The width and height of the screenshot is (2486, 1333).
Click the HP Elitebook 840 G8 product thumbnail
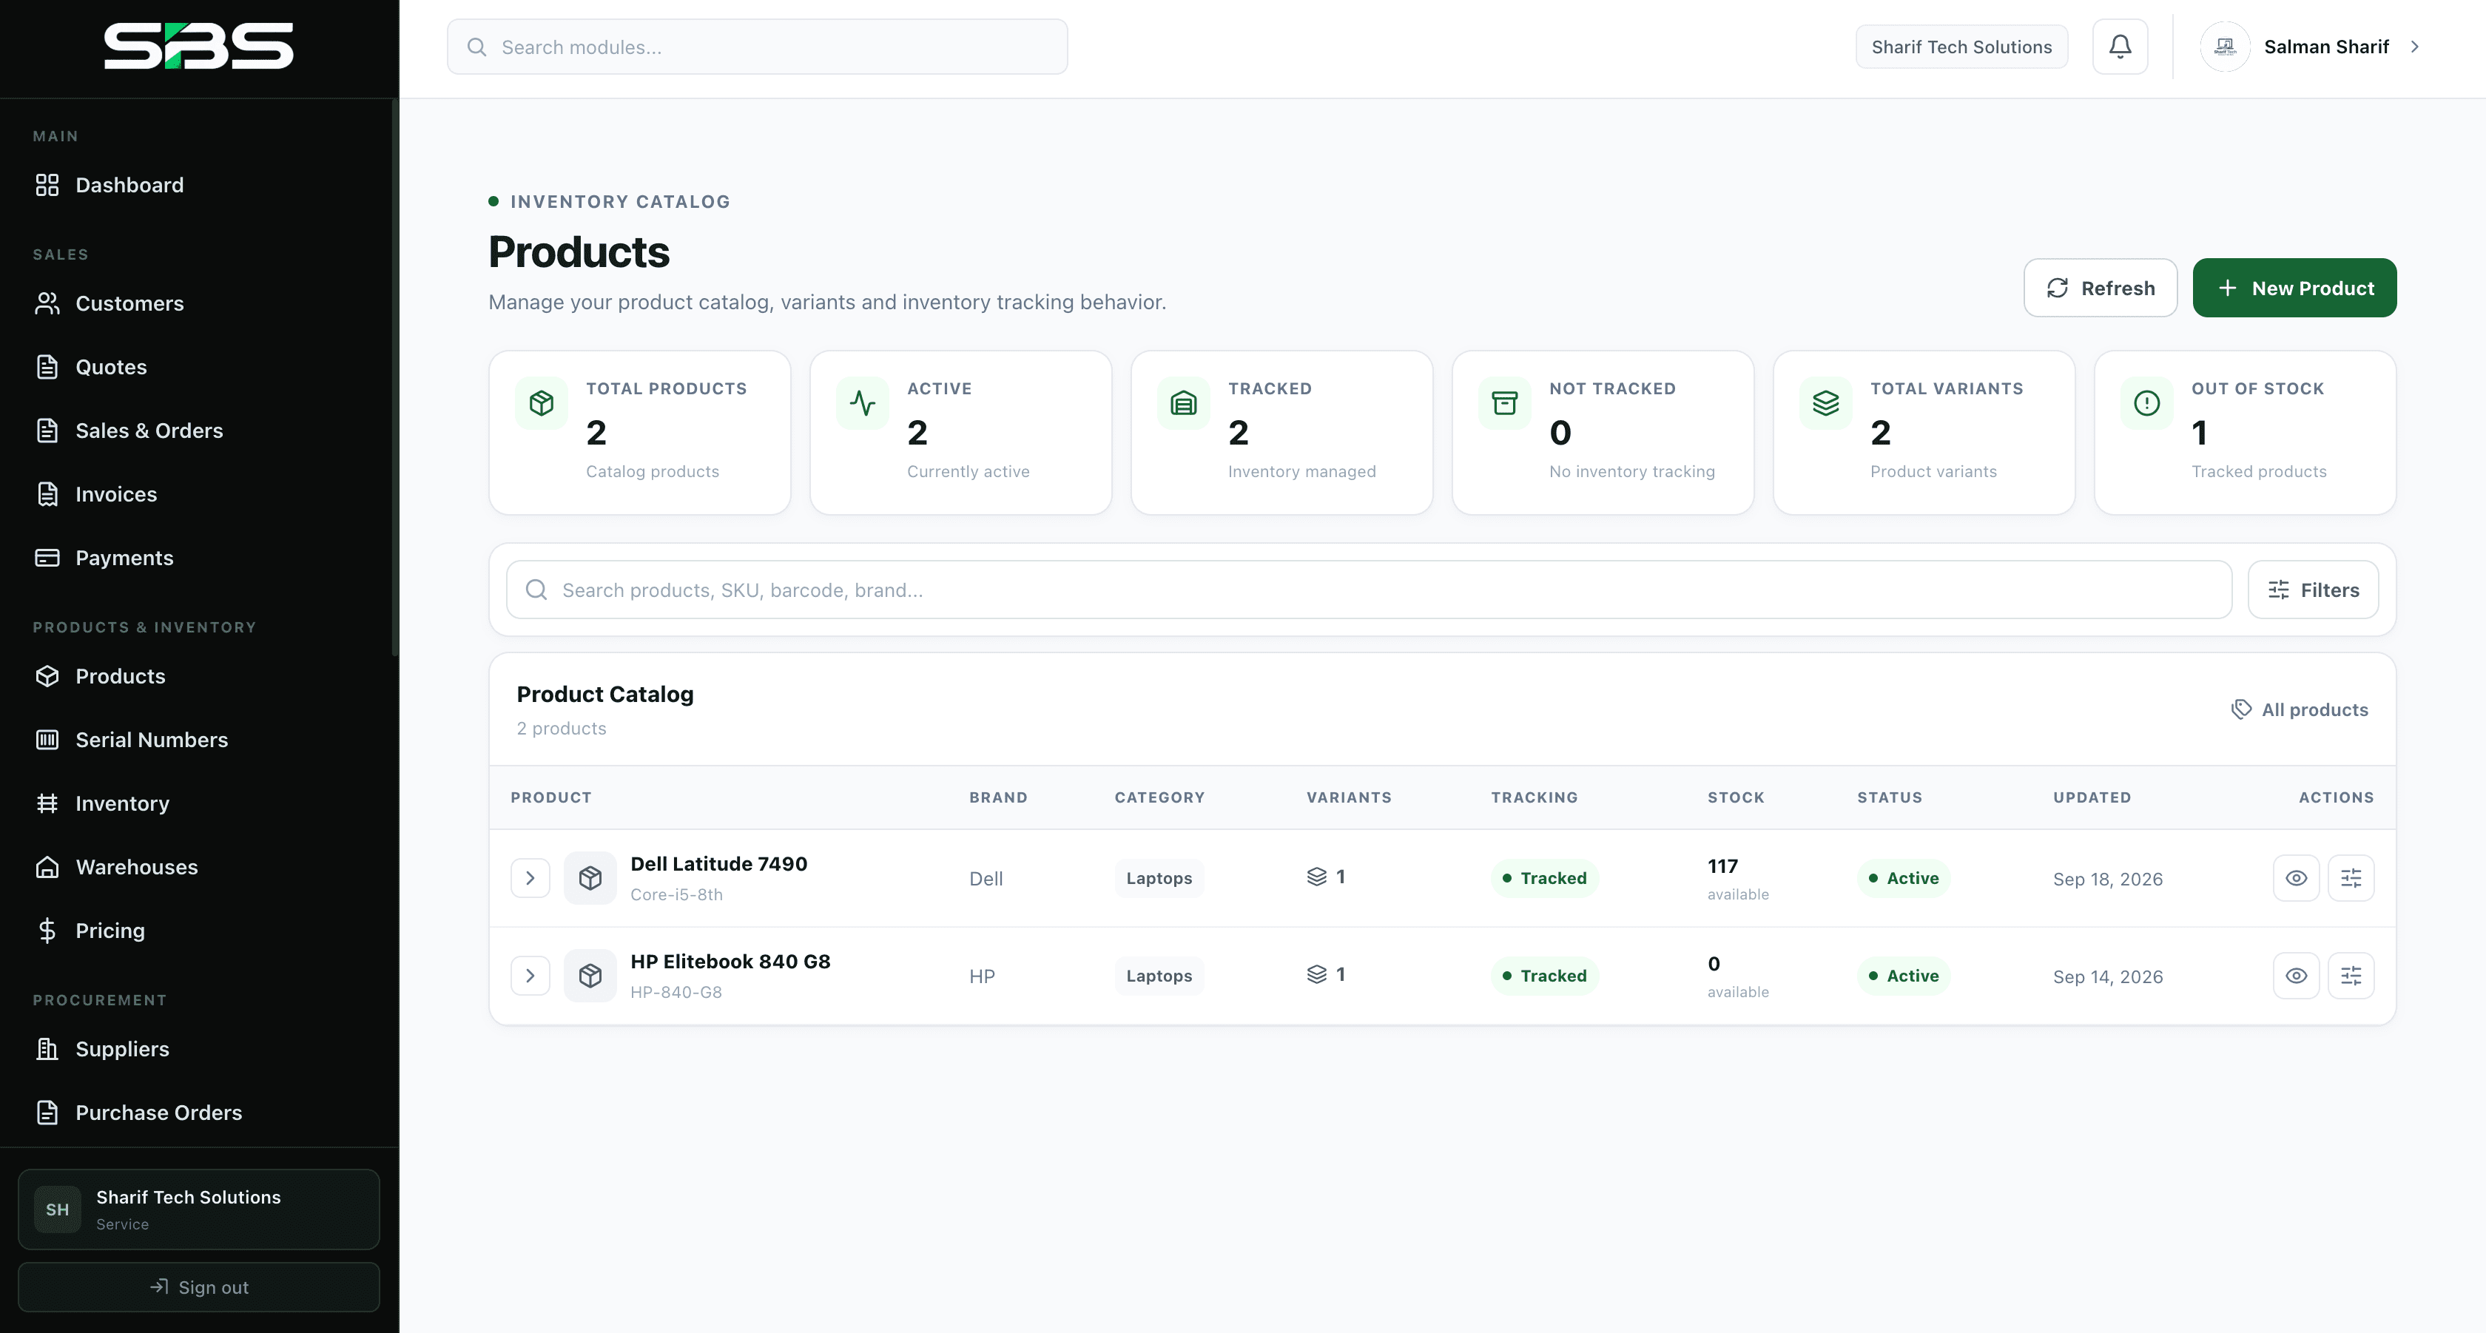point(590,975)
